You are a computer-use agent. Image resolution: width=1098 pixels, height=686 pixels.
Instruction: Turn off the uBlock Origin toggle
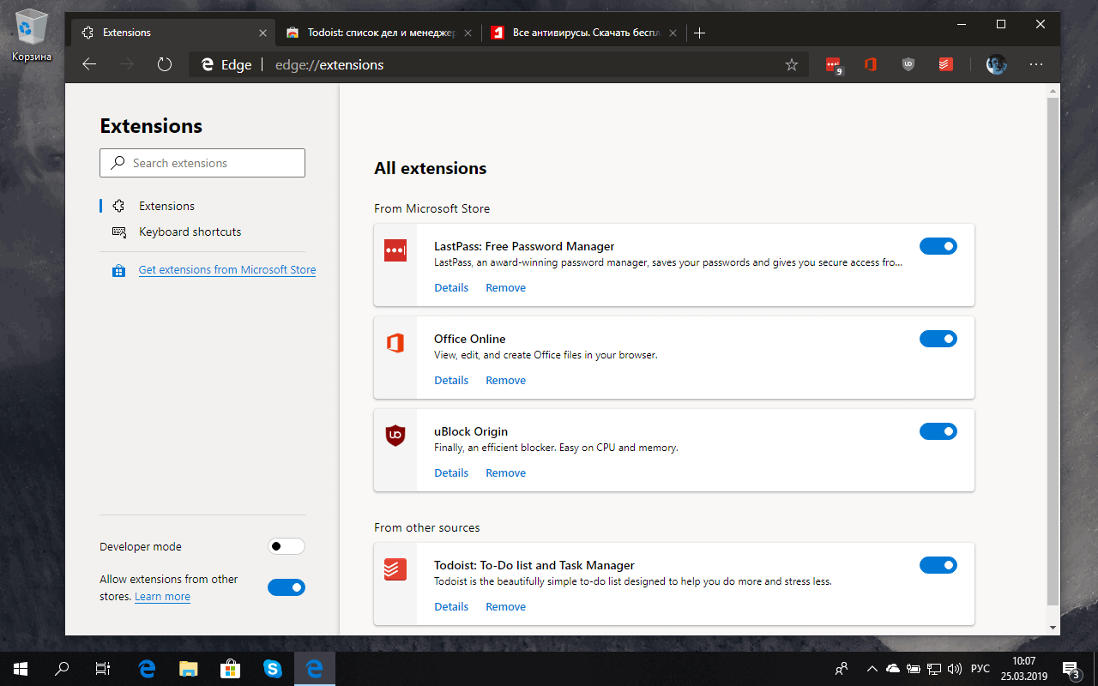938,431
